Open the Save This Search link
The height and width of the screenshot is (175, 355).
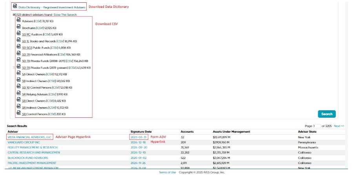coord(65,15)
